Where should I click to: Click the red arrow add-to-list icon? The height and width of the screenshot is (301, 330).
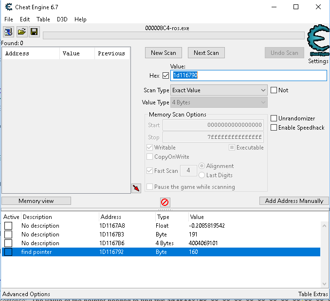pos(136,188)
